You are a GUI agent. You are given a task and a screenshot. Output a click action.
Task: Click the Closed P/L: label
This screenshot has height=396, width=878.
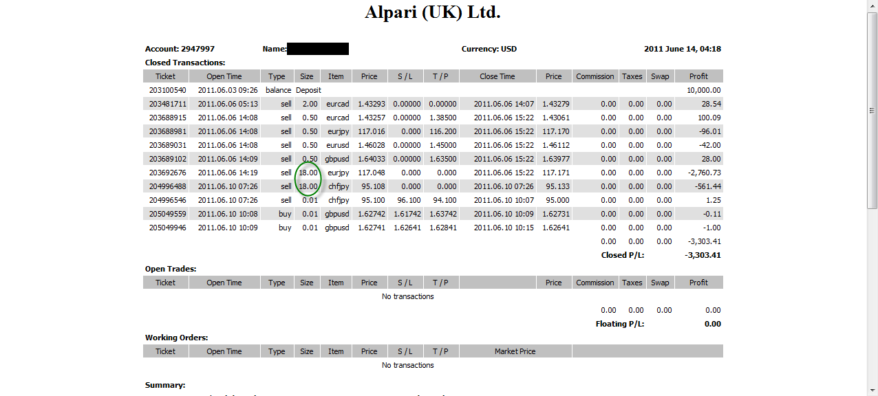pyautogui.click(x=623, y=255)
